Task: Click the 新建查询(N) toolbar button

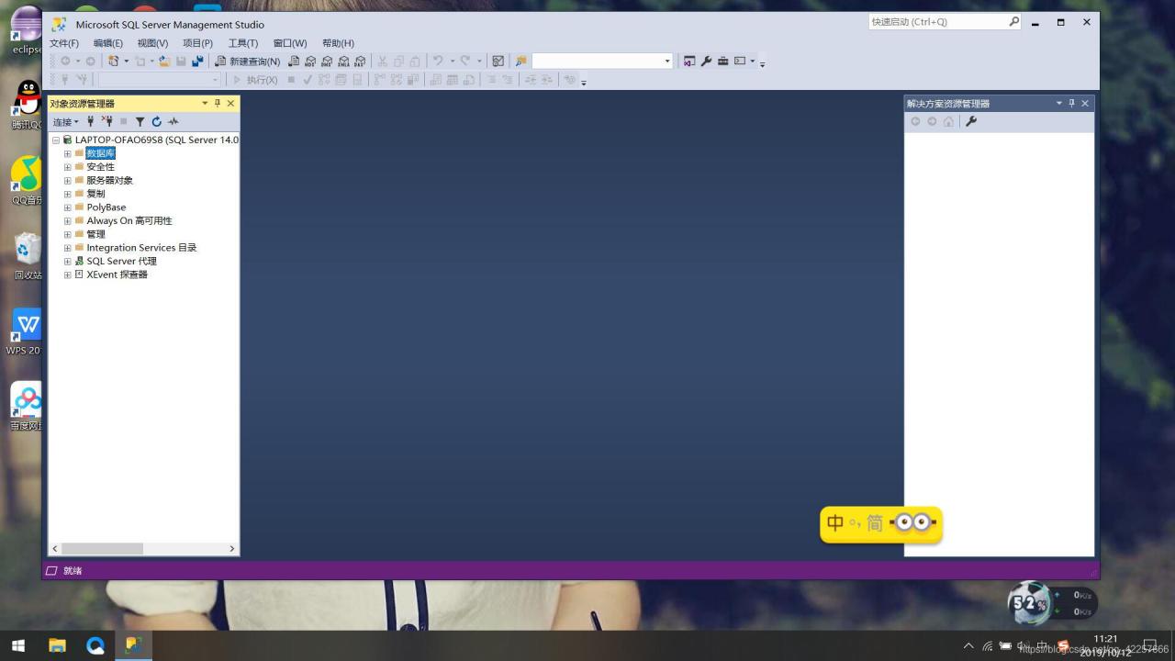Action: (248, 62)
